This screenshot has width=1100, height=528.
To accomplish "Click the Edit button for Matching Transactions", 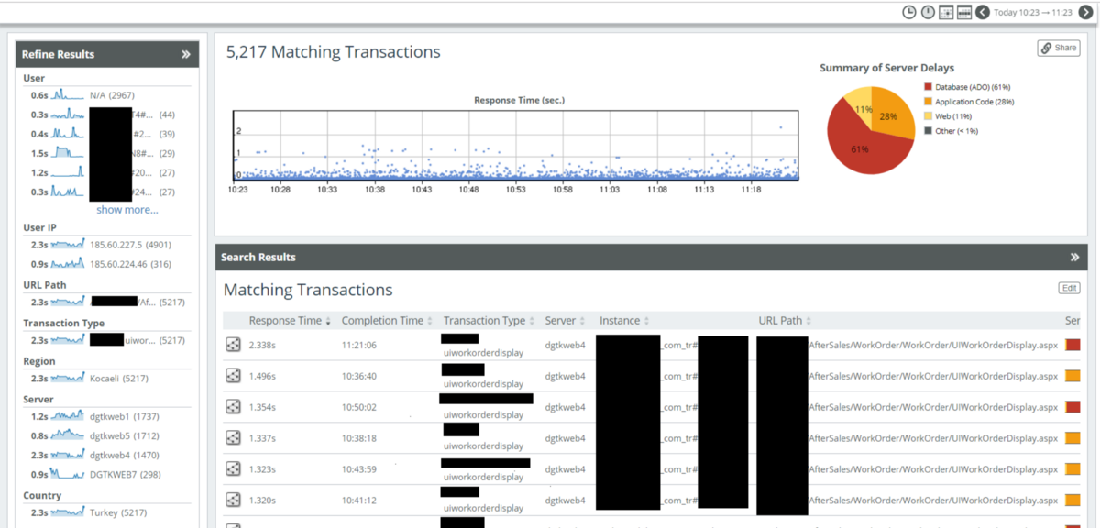I will tap(1069, 288).
